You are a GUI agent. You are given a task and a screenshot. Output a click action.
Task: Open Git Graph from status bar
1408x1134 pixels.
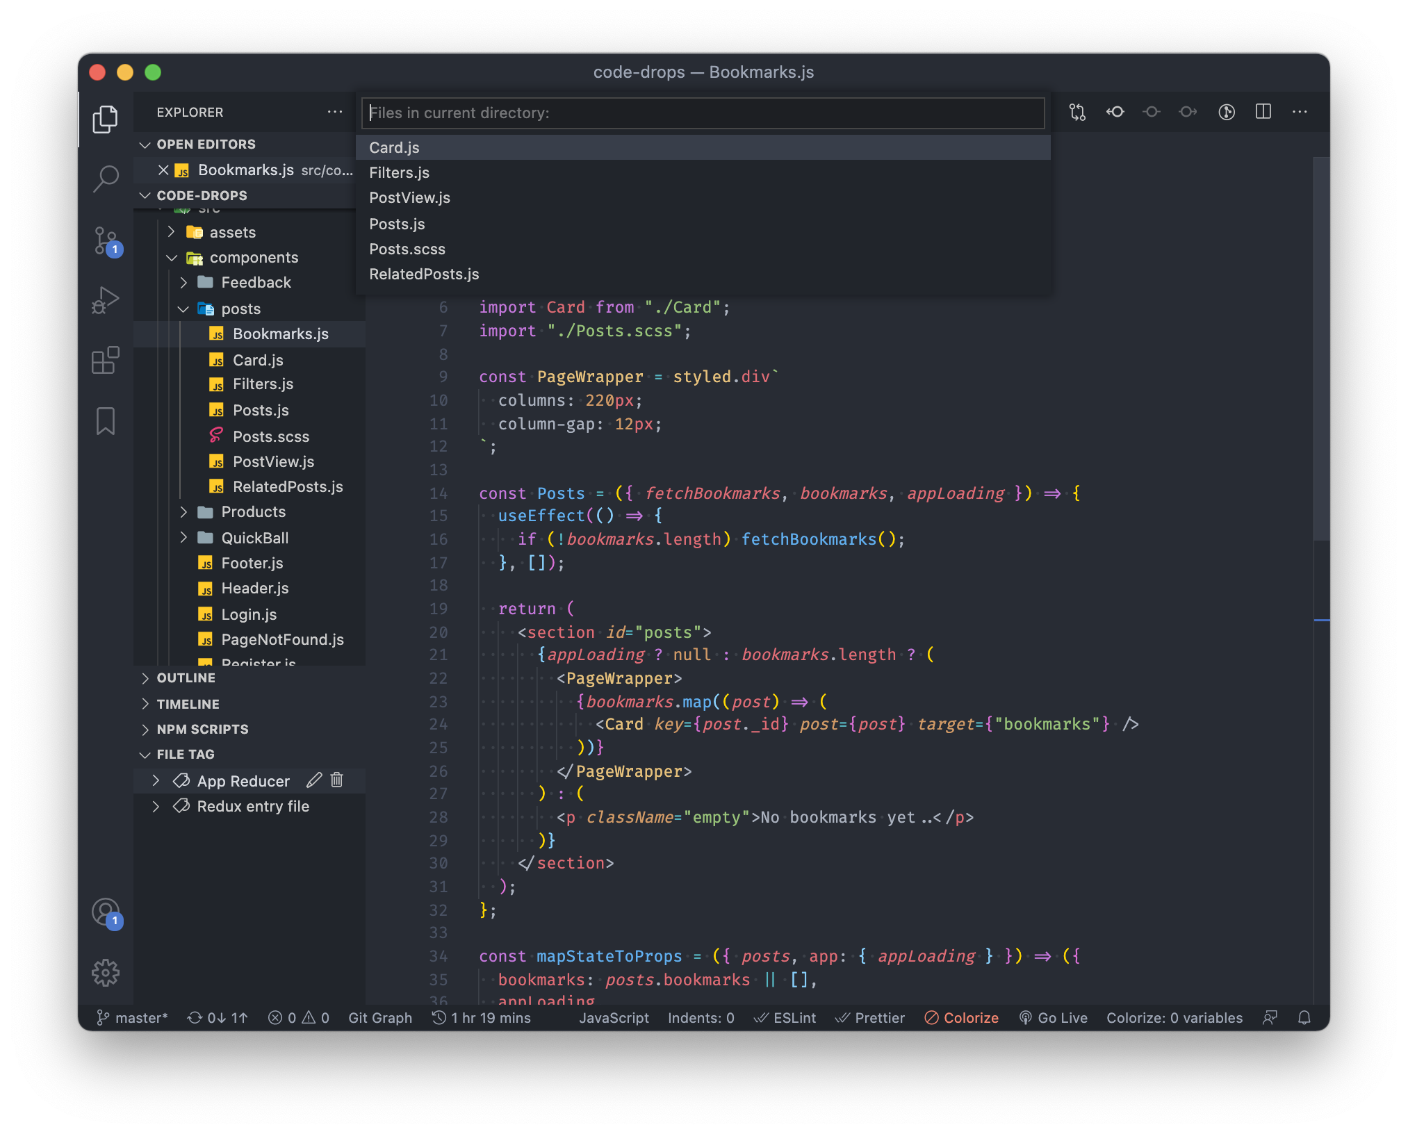pos(380,1018)
